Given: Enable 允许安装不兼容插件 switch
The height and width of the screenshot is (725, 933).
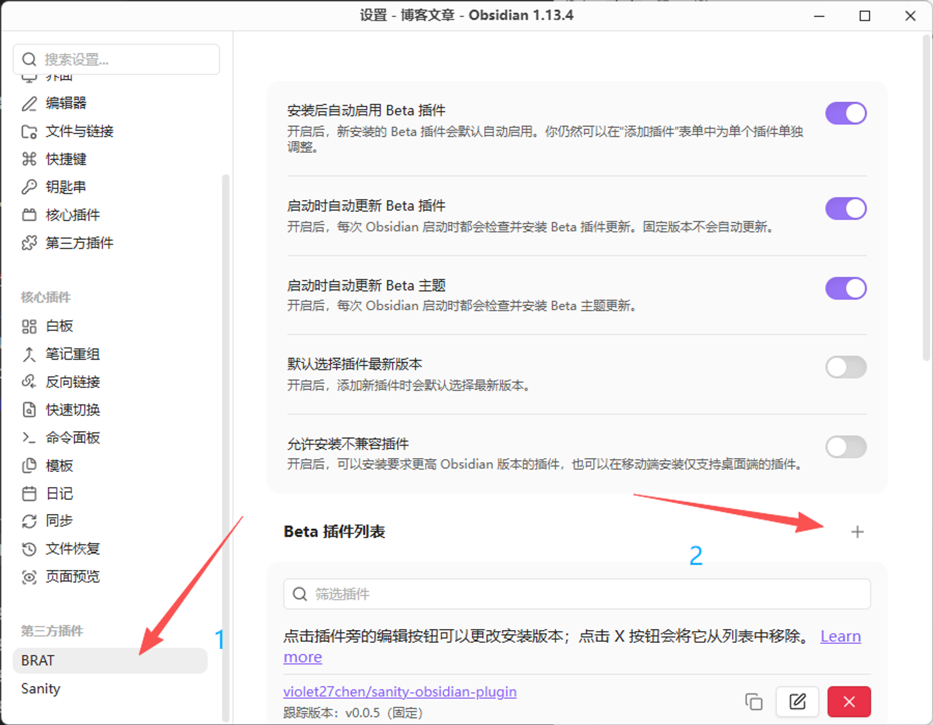Looking at the screenshot, I should pos(846,447).
